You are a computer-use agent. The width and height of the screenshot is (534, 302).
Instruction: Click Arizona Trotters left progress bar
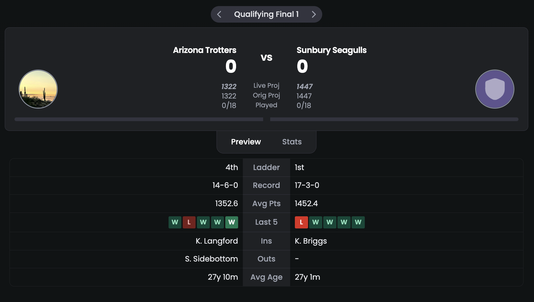click(139, 119)
